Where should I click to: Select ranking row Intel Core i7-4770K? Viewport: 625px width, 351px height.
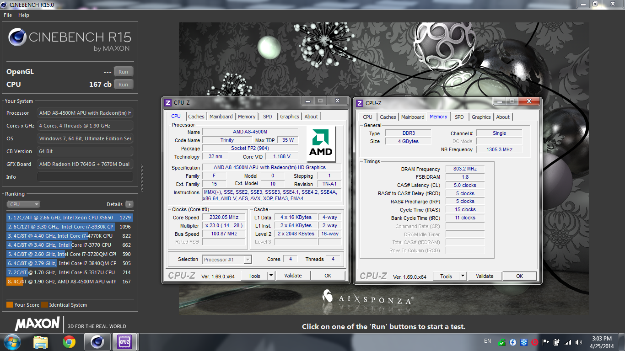click(69, 236)
